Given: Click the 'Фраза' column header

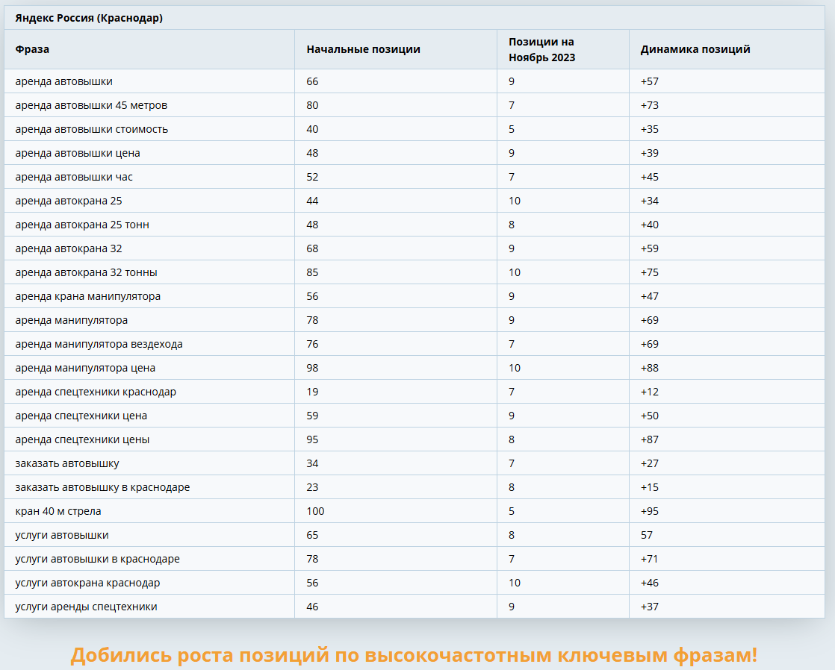Looking at the screenshot, I should pyautogui.click(x=32, y=49).
